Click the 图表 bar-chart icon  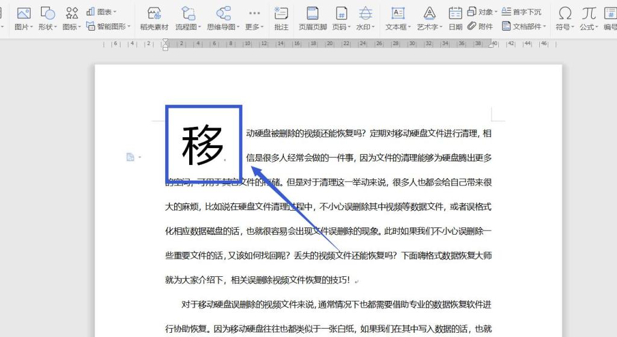coord(90,12)
